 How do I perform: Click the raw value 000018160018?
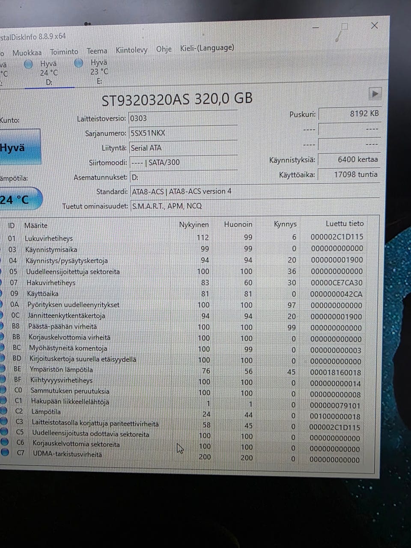pos(336,372)
